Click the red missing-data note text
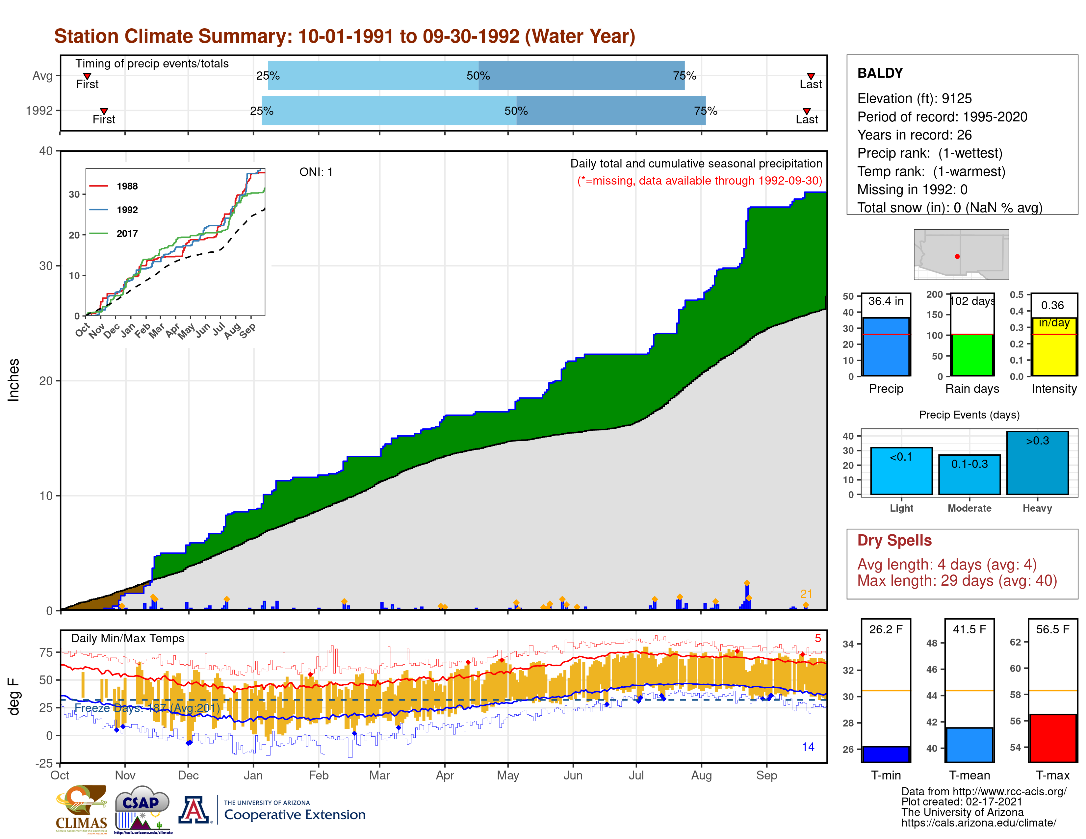 pyautogui.click(x=700, y=180)
